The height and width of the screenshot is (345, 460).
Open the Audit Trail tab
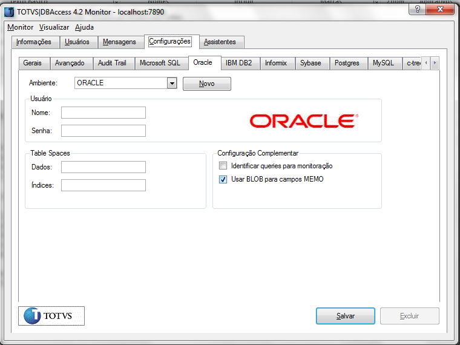point(114,63)
